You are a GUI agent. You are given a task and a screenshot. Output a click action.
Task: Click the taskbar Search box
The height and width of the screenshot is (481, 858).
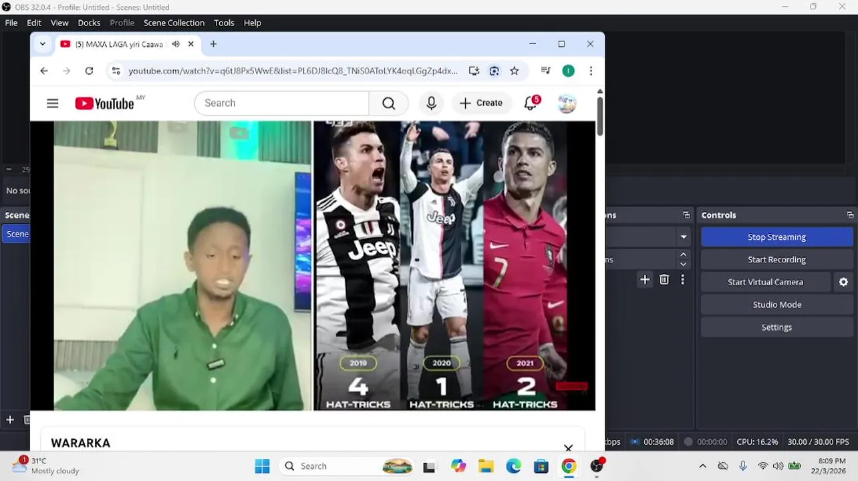(x=347, y=466)
